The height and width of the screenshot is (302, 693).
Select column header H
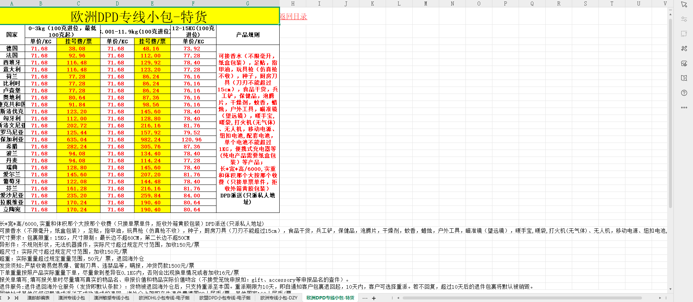pos(293,3)
